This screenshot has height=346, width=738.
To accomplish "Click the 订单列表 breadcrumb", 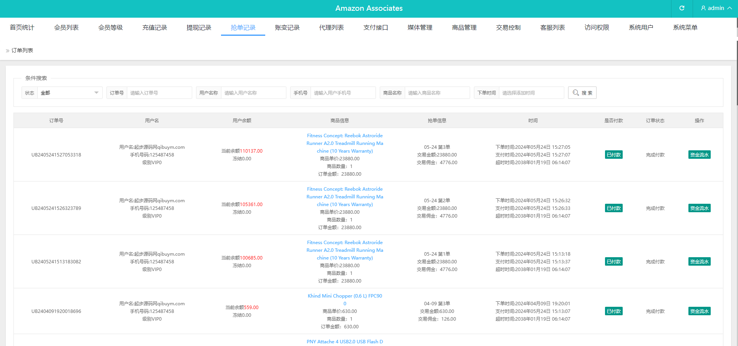I will tap(22, 50).
